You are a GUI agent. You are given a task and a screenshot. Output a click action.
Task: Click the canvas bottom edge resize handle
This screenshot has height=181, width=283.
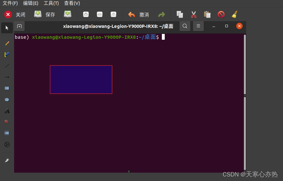pos(129,171)
